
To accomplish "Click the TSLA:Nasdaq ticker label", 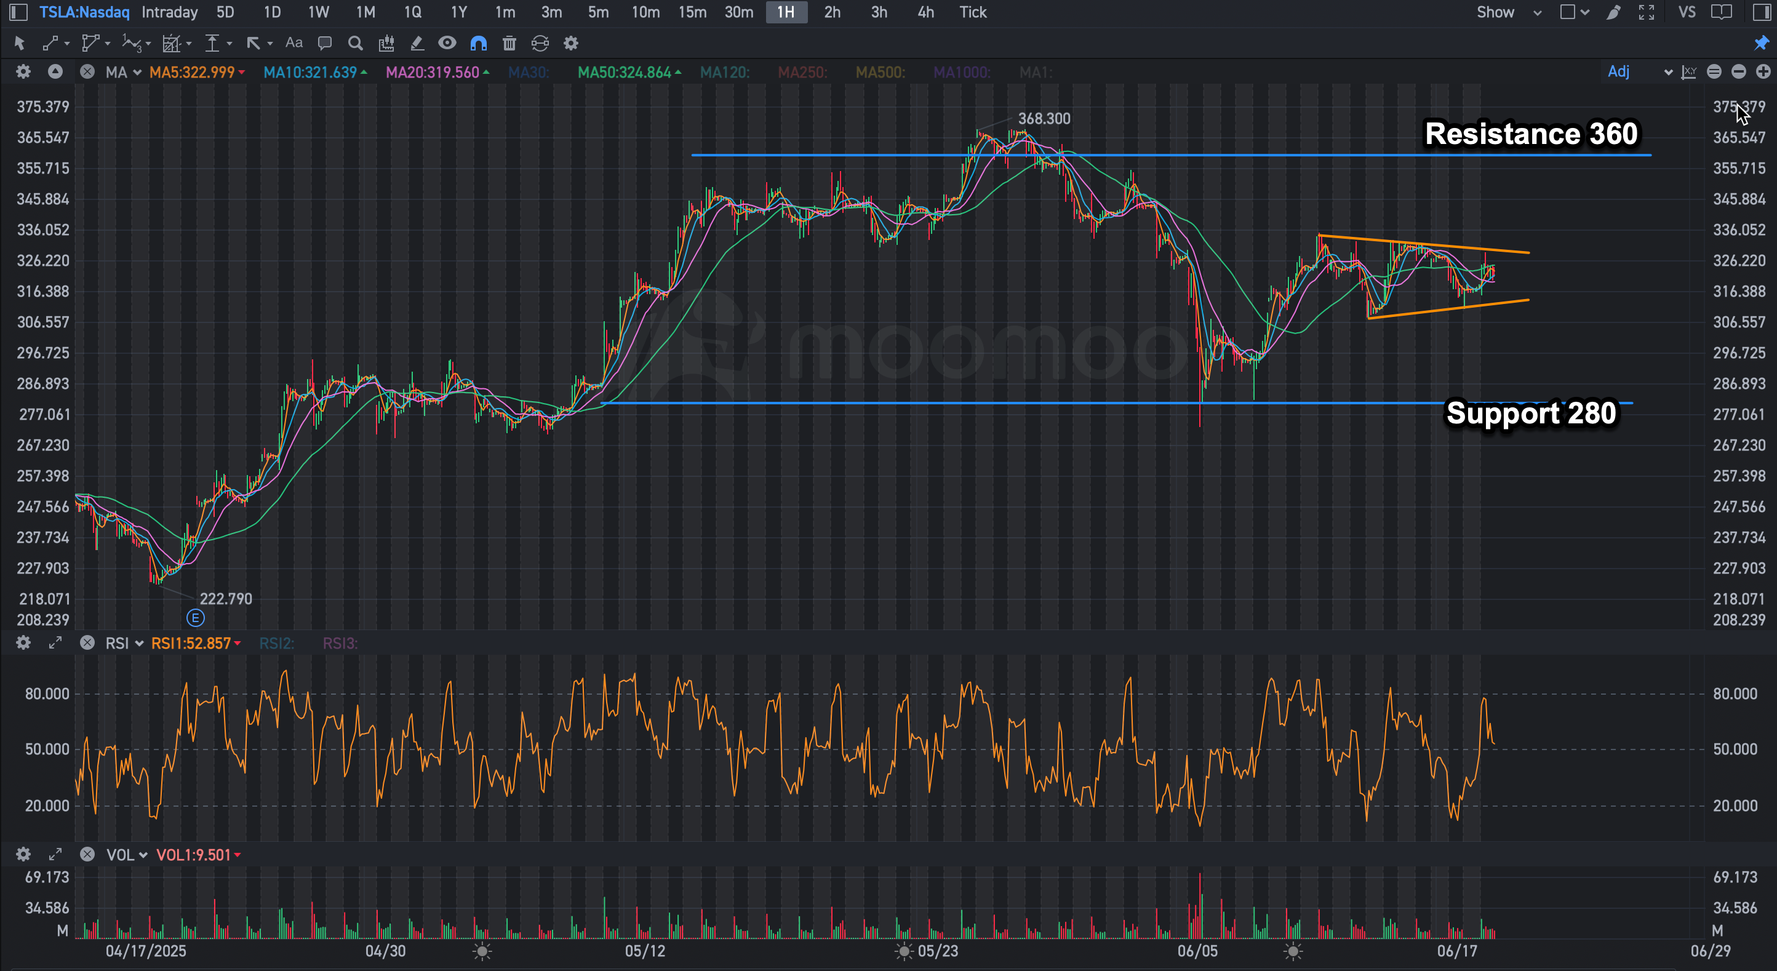I will (84, 12).
